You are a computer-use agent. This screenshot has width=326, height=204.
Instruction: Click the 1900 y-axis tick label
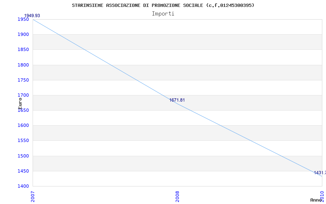pyautogui.click(x=23, y=35)
